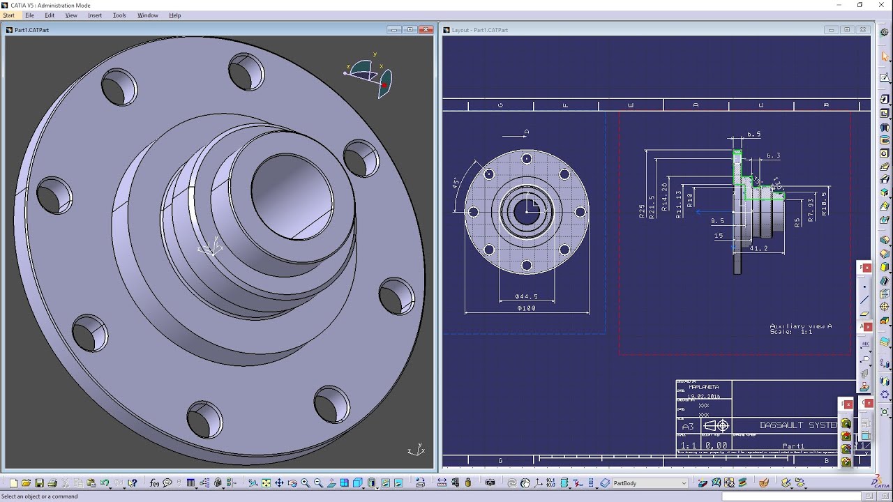Click the Undo arrow icon
This screenshot has width=893, height=502.
tap(103, 482)
